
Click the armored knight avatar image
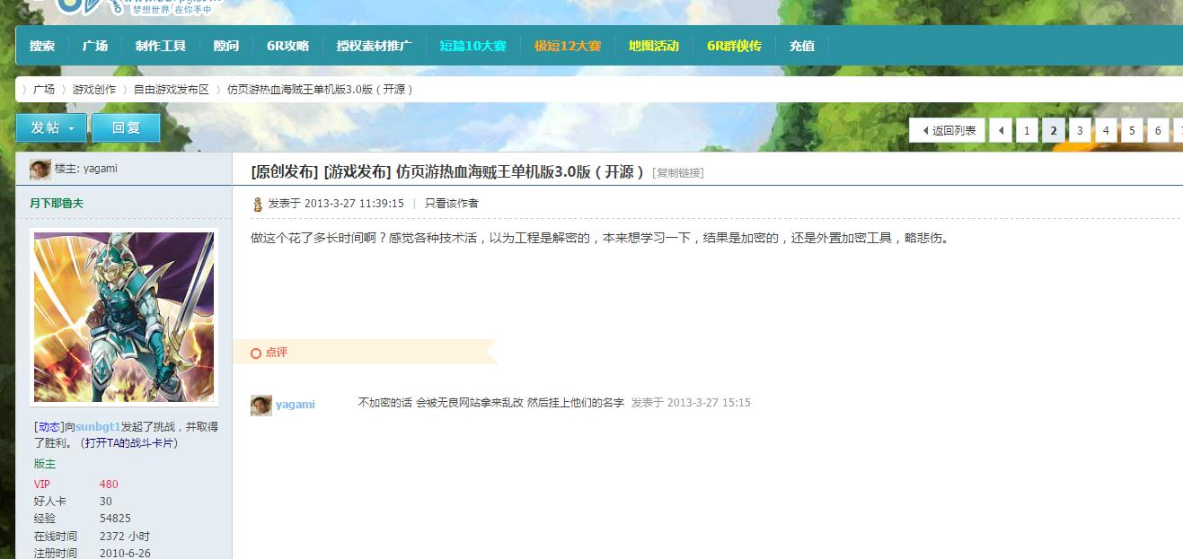tap(124, 317)
